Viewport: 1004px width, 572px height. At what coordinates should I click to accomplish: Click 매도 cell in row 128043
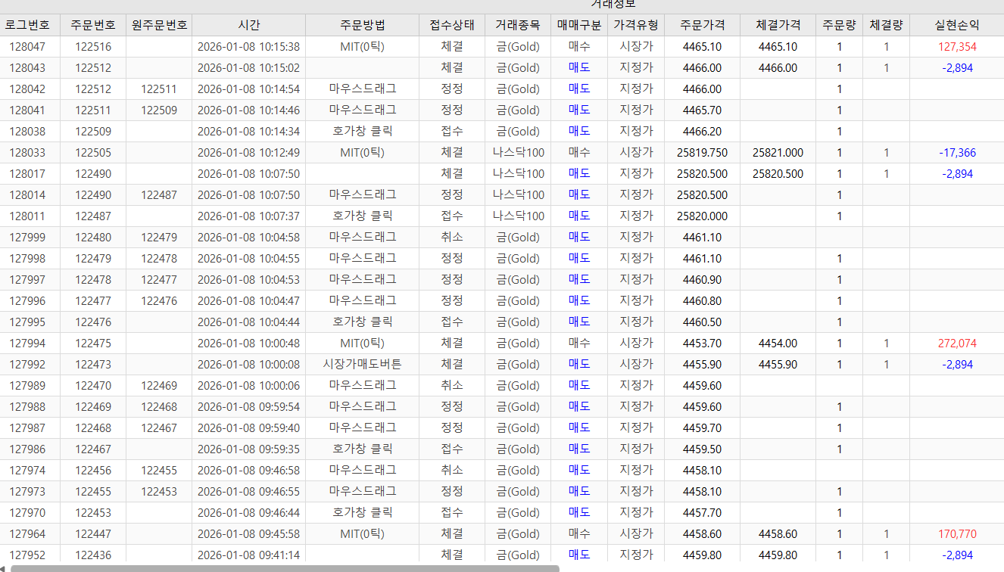point(579,67)
